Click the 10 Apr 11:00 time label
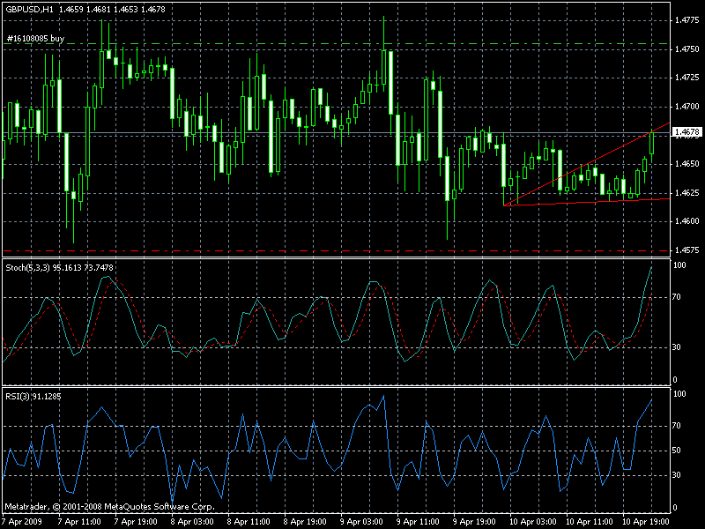705x529 pixels. coord(589,522)
